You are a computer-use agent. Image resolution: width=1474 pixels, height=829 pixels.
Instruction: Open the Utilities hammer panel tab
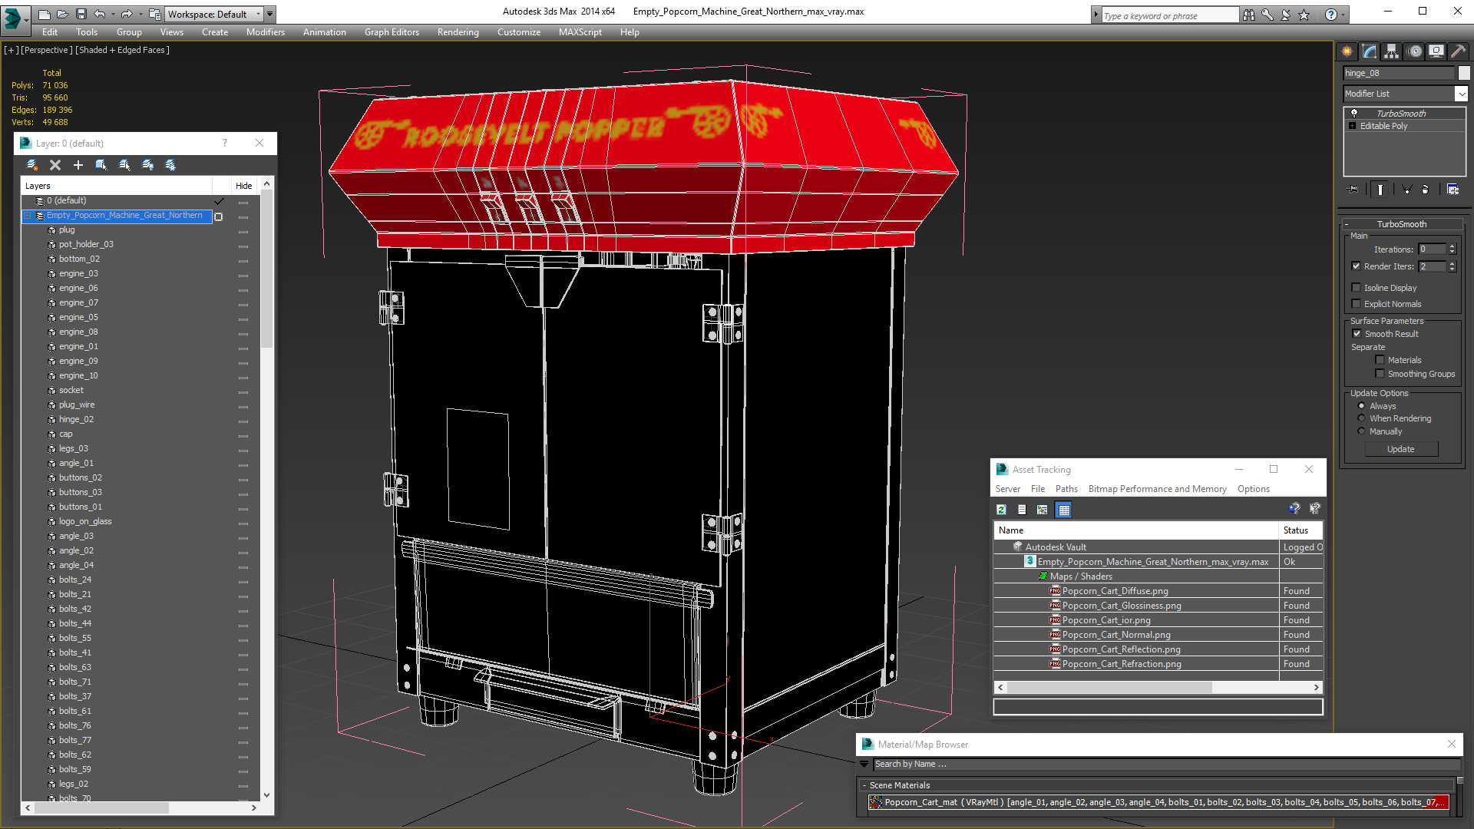1458,51
